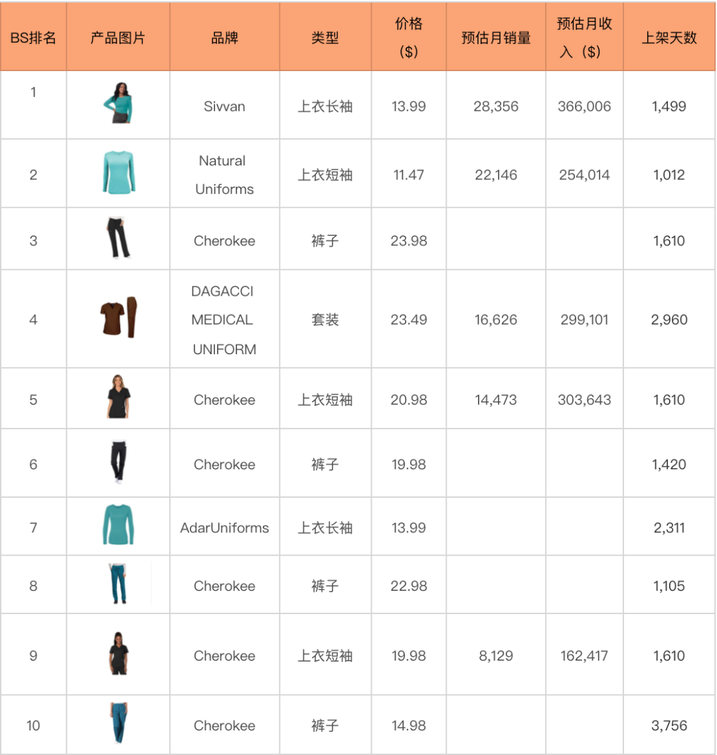The height and width of the screenshot is (755, 717).
Task: Click the rank 6 black pants image
Action: [x=118, y=462]
